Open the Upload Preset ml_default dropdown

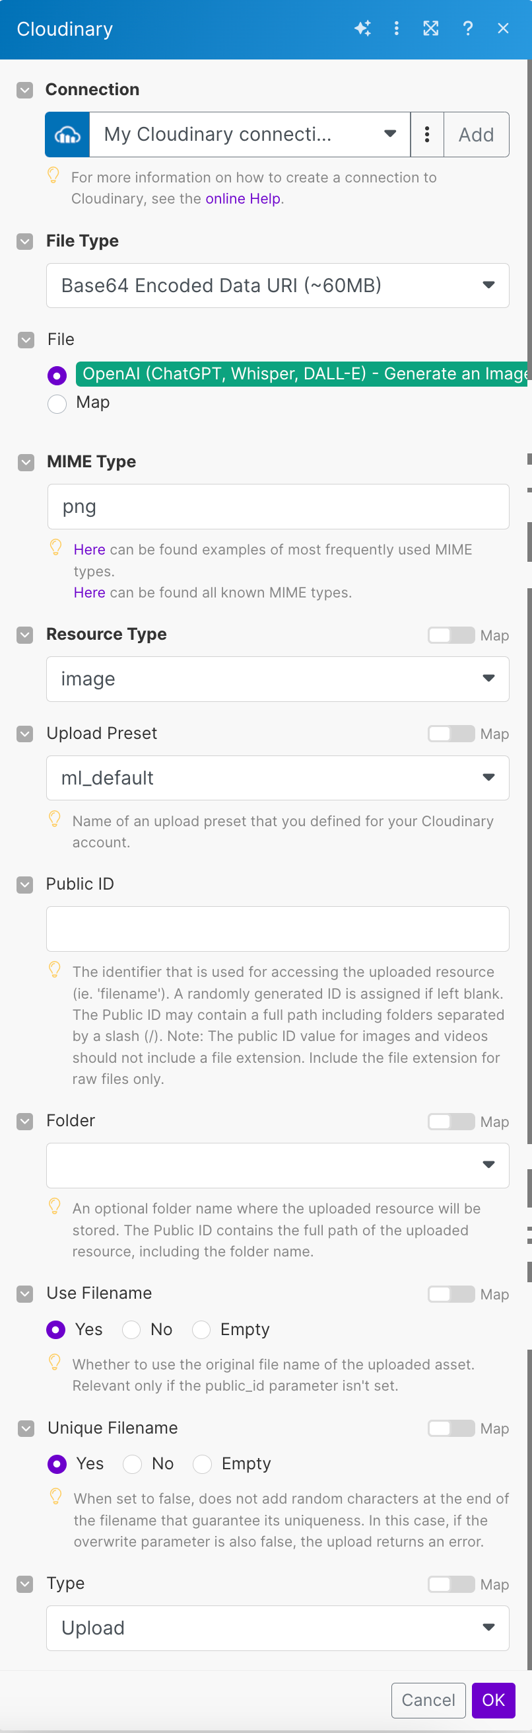(277, 779)
